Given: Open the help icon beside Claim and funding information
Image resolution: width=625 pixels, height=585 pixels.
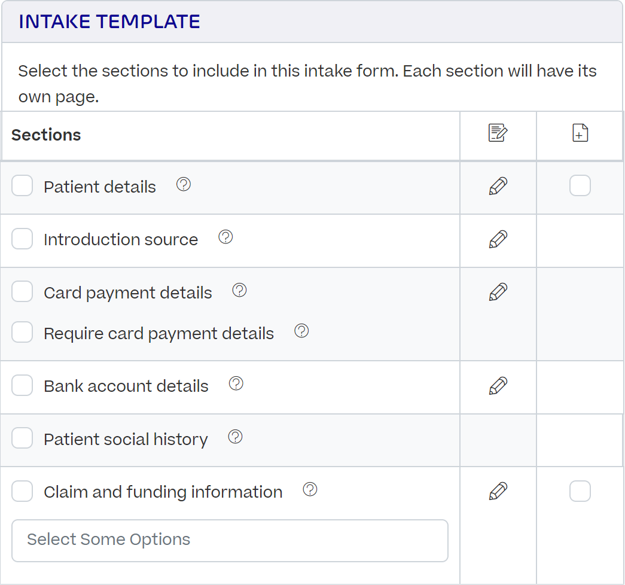Looking at the screenshot, I should click(310, 489).
